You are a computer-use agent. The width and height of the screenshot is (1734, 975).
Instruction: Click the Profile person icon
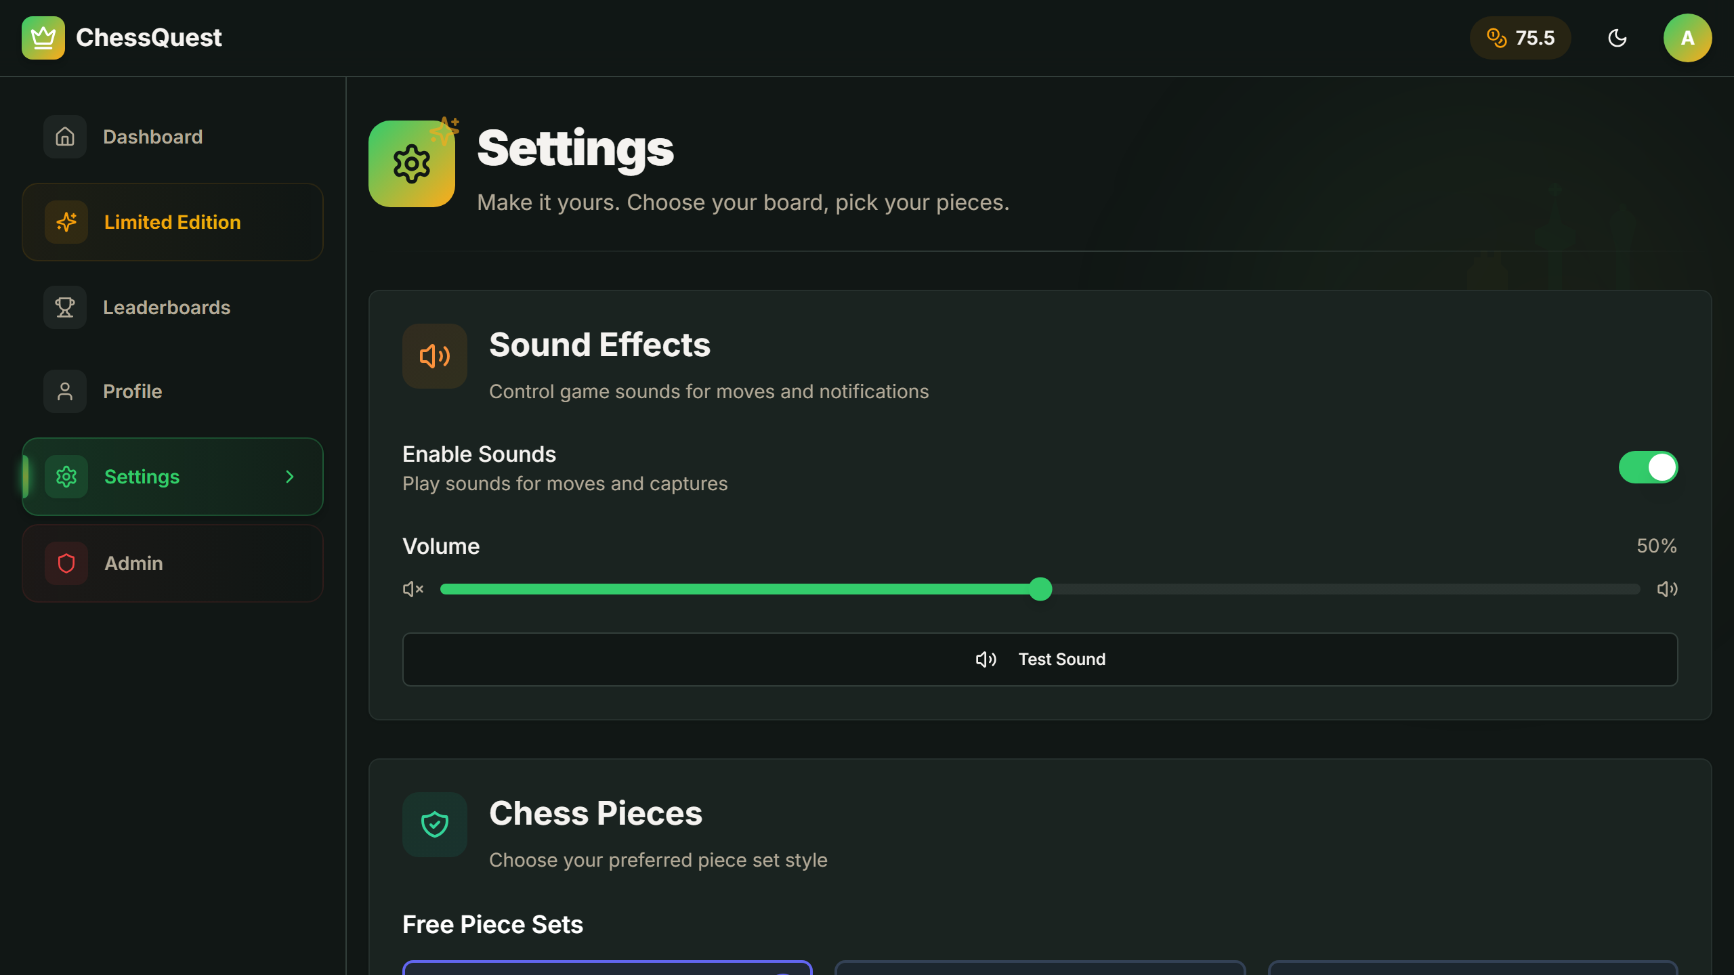64,391
